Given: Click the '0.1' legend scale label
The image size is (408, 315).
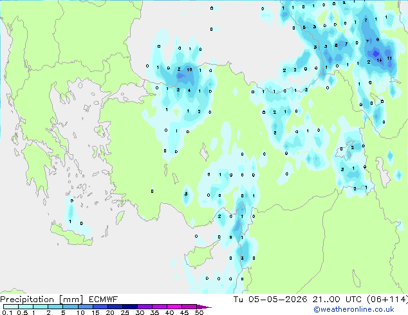Looking at the screenshot, I should 7,312.
